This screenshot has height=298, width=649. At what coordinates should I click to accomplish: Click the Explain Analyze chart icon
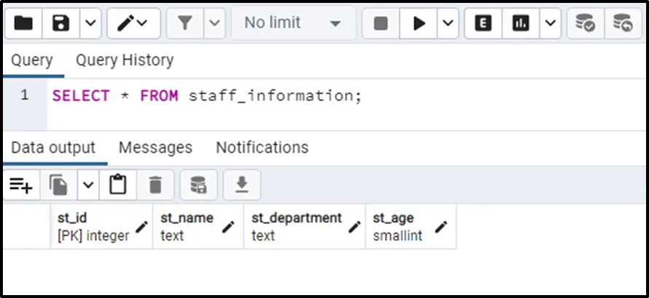[x=520, y=23]
